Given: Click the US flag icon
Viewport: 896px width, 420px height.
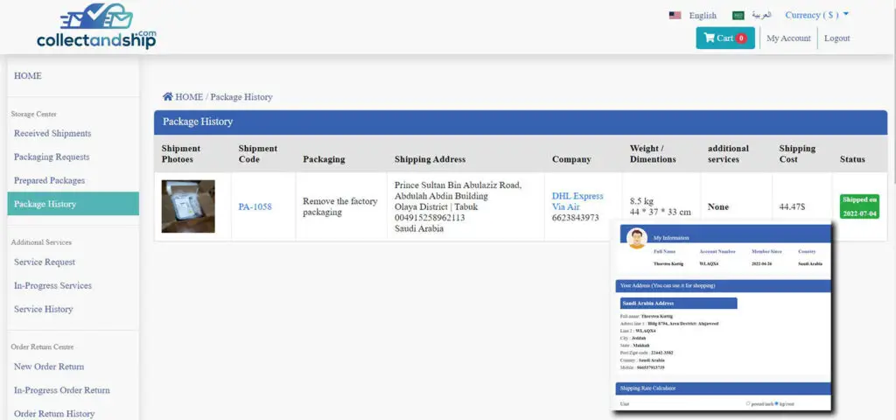Looking at the screenshot, I should (675, 16).
